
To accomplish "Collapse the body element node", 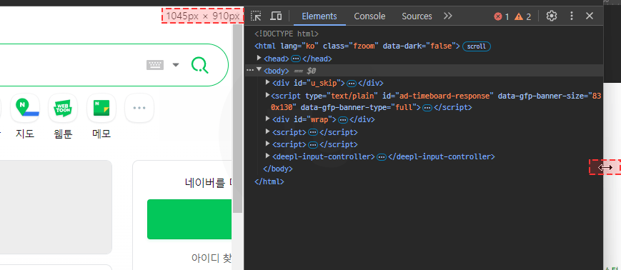I will [259, 70].
